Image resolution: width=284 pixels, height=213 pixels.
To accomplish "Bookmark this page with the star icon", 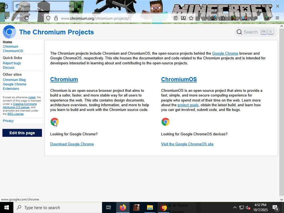I will pos(191,18).
